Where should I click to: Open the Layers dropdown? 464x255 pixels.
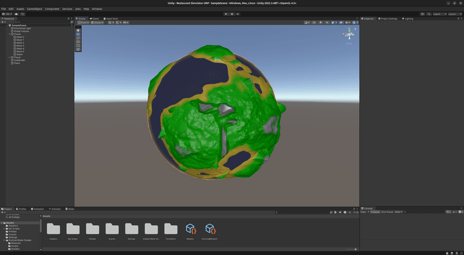pyautogui.click(x=439, y=14)
